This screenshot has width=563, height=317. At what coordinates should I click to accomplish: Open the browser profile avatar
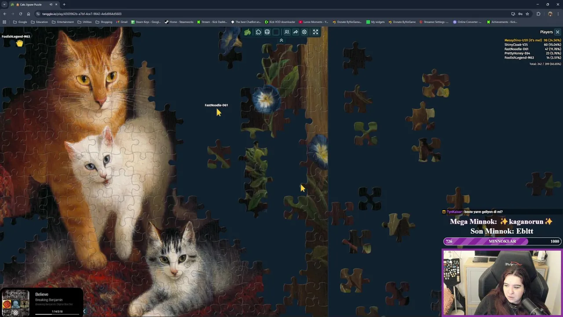550,14
